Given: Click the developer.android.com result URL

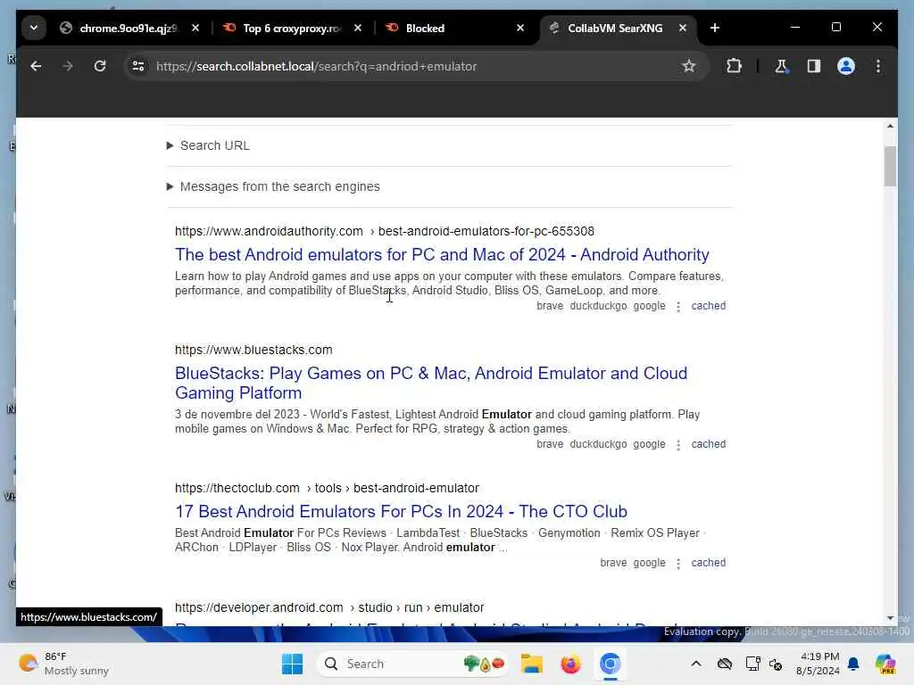Looking at the screenshot, I should [x=329, y=607].
